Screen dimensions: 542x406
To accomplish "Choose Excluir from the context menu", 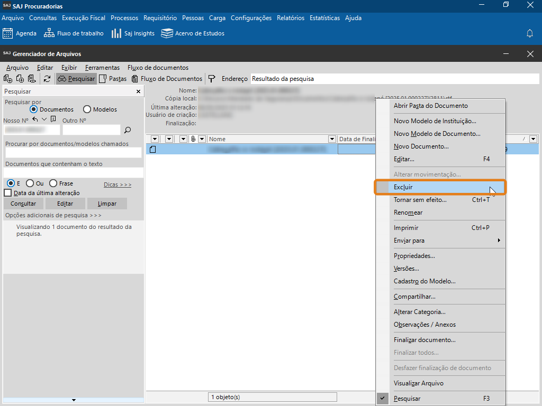I will click(403, 187).
